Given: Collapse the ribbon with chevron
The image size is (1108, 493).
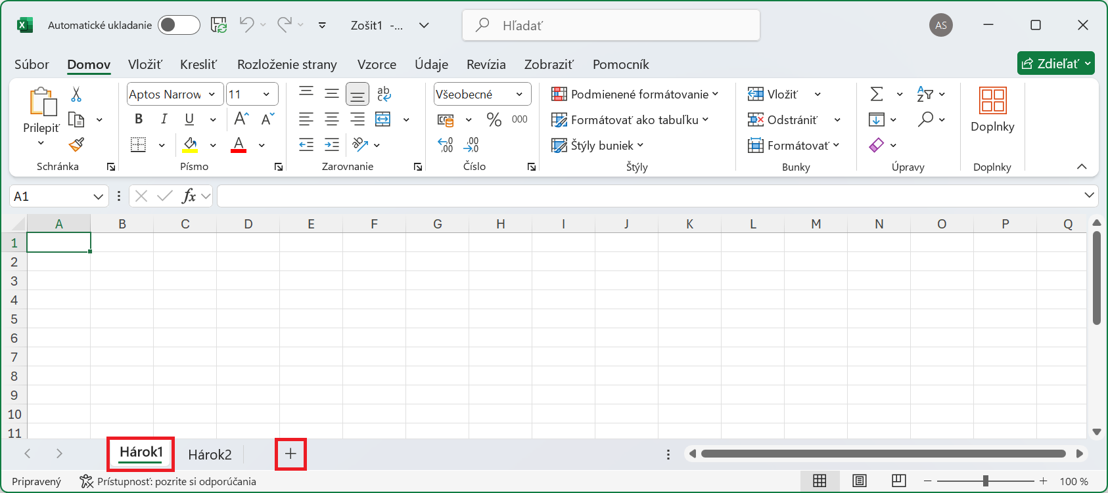Looking at the screenshot, I should coord(1082,167).
